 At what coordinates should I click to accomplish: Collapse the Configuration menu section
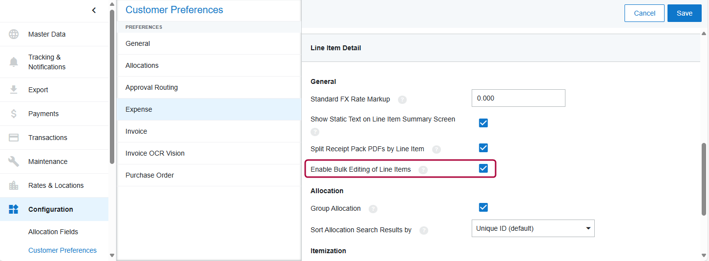51,209
